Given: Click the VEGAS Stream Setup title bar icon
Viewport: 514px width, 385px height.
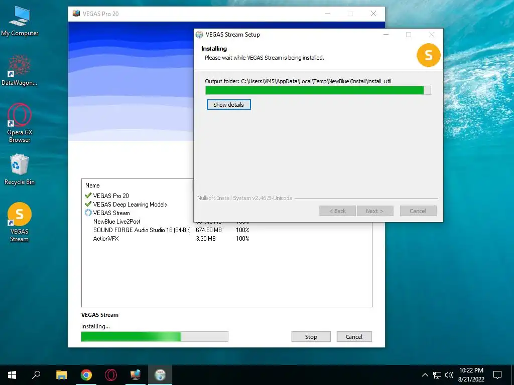Looking at the screenshot, I should coord(199,35).
